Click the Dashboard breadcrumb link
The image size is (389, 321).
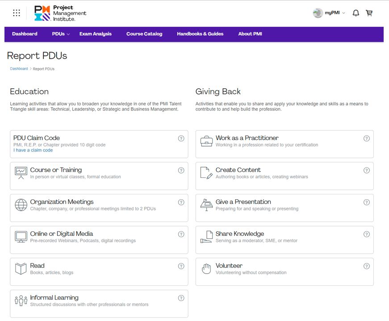click(x=19, y=69)
